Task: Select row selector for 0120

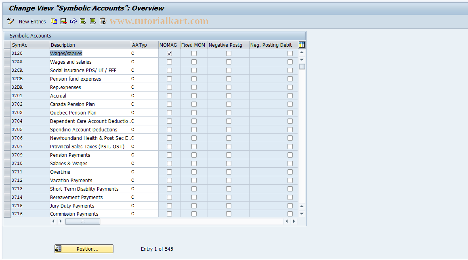Action: (x=7, y=53)
